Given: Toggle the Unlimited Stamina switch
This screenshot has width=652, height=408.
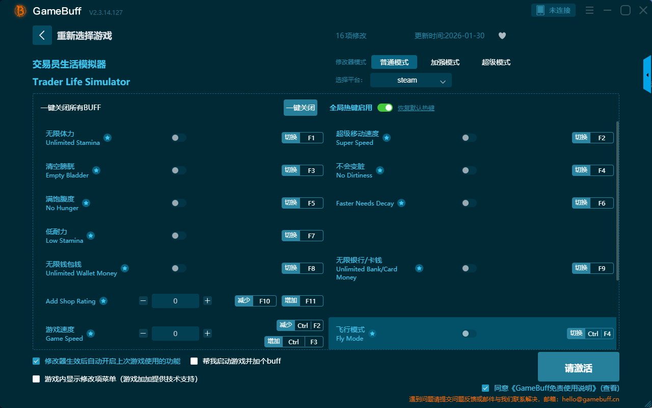Looking at the screenshot, I should click(179, 138).
